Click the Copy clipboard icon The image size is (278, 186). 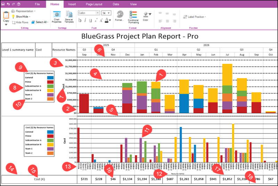[x=6, y=15]
